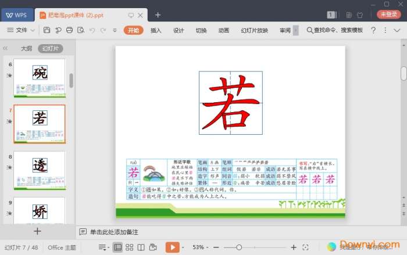The width and height of the screenshot is (407, 255).
Task: Add new slide plus button
Action: coord(37,231)
